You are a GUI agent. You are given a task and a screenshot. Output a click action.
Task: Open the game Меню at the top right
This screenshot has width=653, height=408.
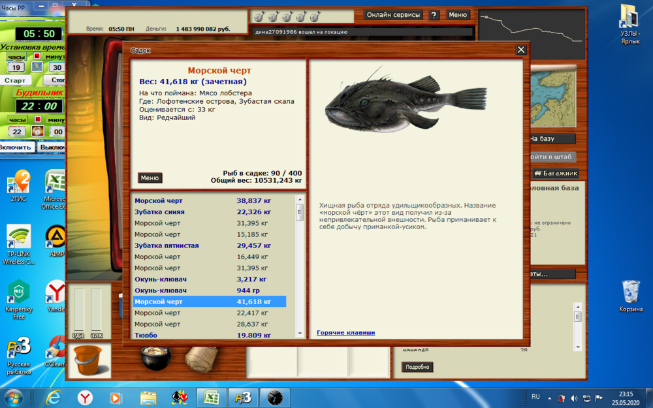pos(457,14)
